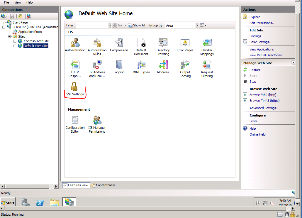Open the Configuration Editor
This screenshot has width=302, height=218.
click(x=75, y=124)
